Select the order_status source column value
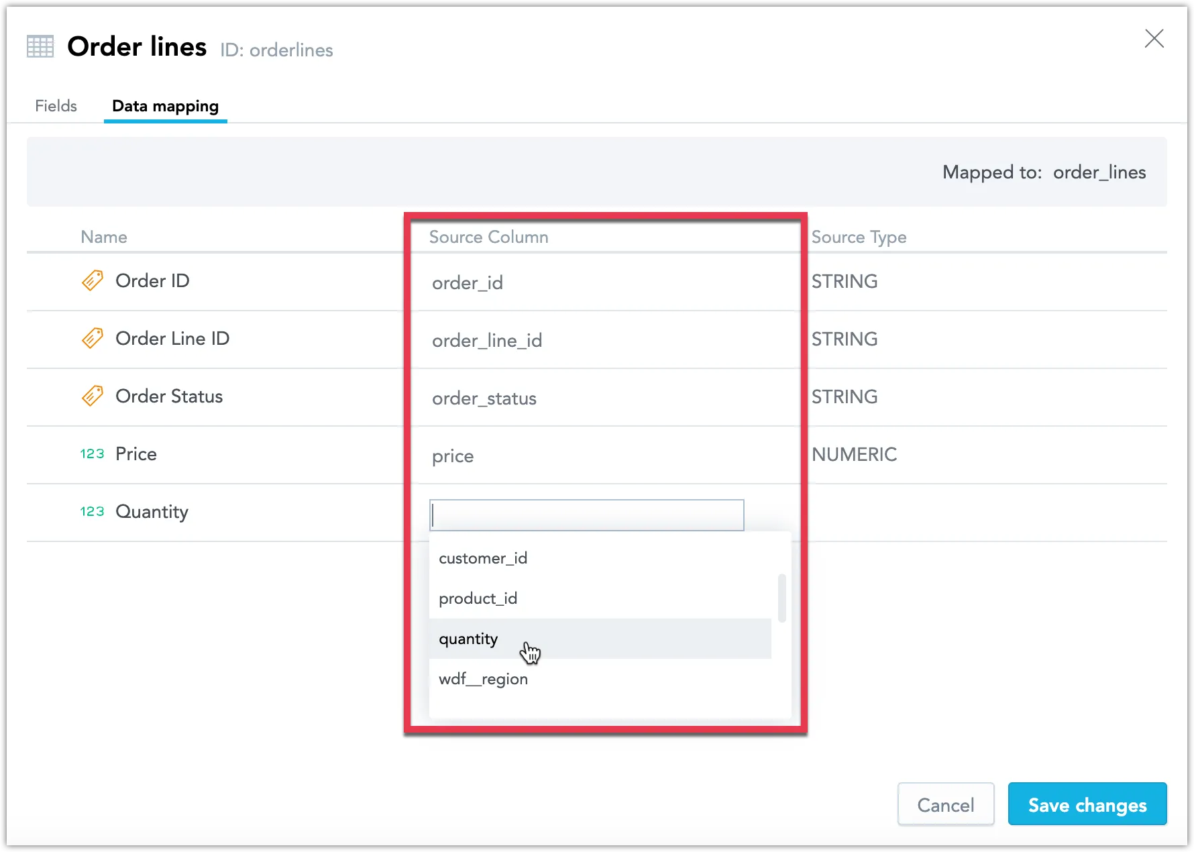 point(484,398)
